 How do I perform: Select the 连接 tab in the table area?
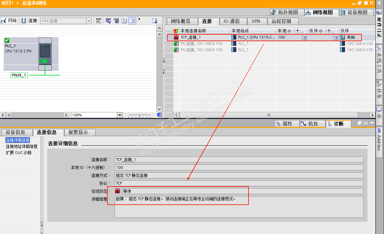coord(208,21)
